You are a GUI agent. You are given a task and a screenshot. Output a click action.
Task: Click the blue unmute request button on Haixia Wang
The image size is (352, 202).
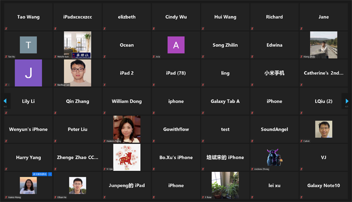click(x=40, y=174)
